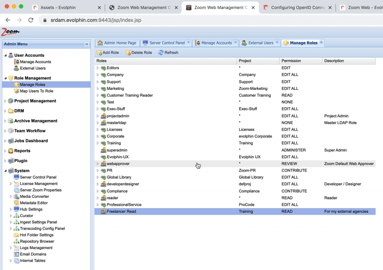This screenshot has width=383, height=270.
Task: Open the Metadata Editor in the System tree
Action: [34, 203]
